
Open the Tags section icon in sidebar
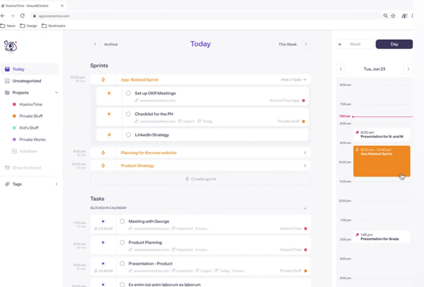7,184
